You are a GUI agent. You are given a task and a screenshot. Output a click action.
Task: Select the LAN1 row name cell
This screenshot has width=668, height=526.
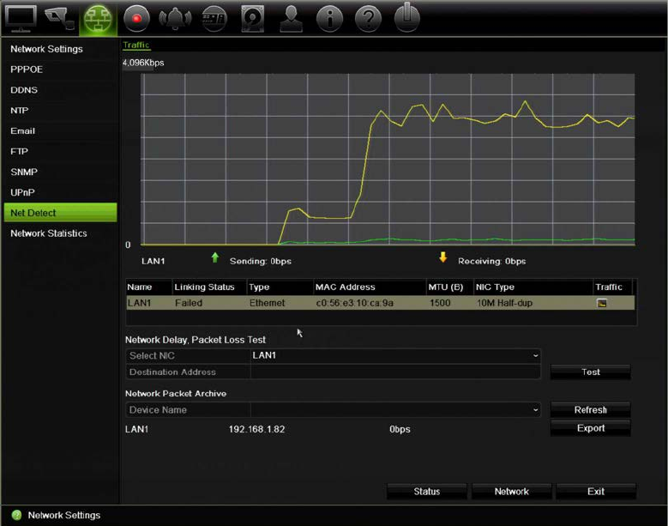[139, 303]
